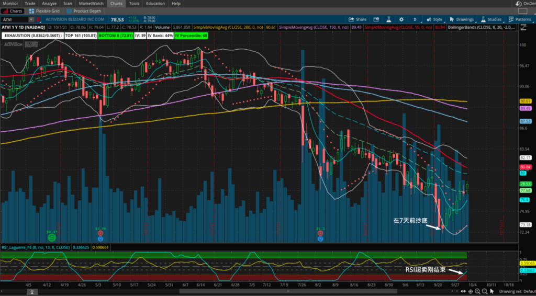The height and width of the screenshot is (296, 536).
Task: Click the collapse icon left of the bottom scrollbar
Action: point(32,292)
